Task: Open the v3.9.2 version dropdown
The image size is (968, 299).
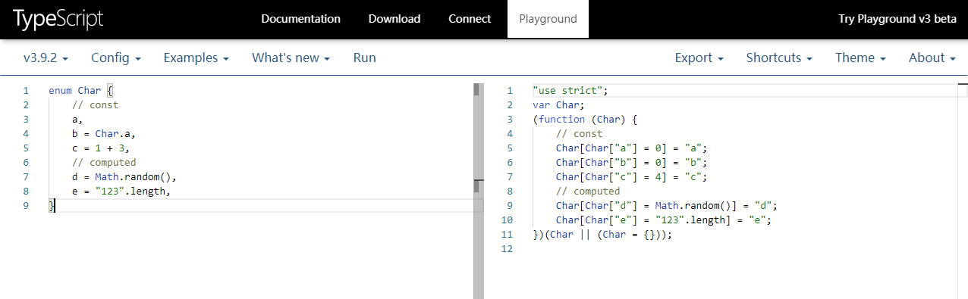Action: [46, 58]
